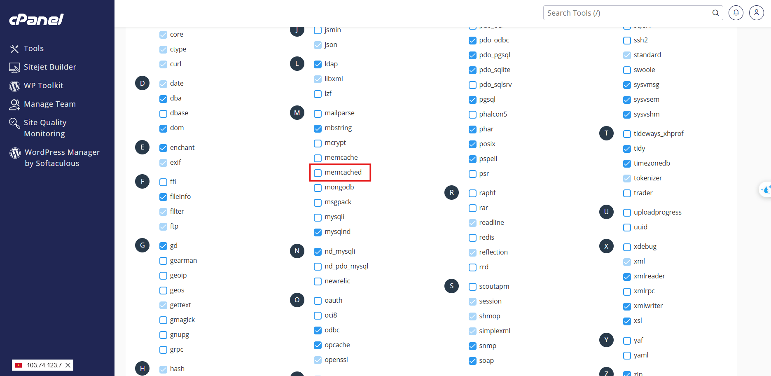Click the scoutapm extension label
This screenshot has width=771, height=376.
point(494,286)
